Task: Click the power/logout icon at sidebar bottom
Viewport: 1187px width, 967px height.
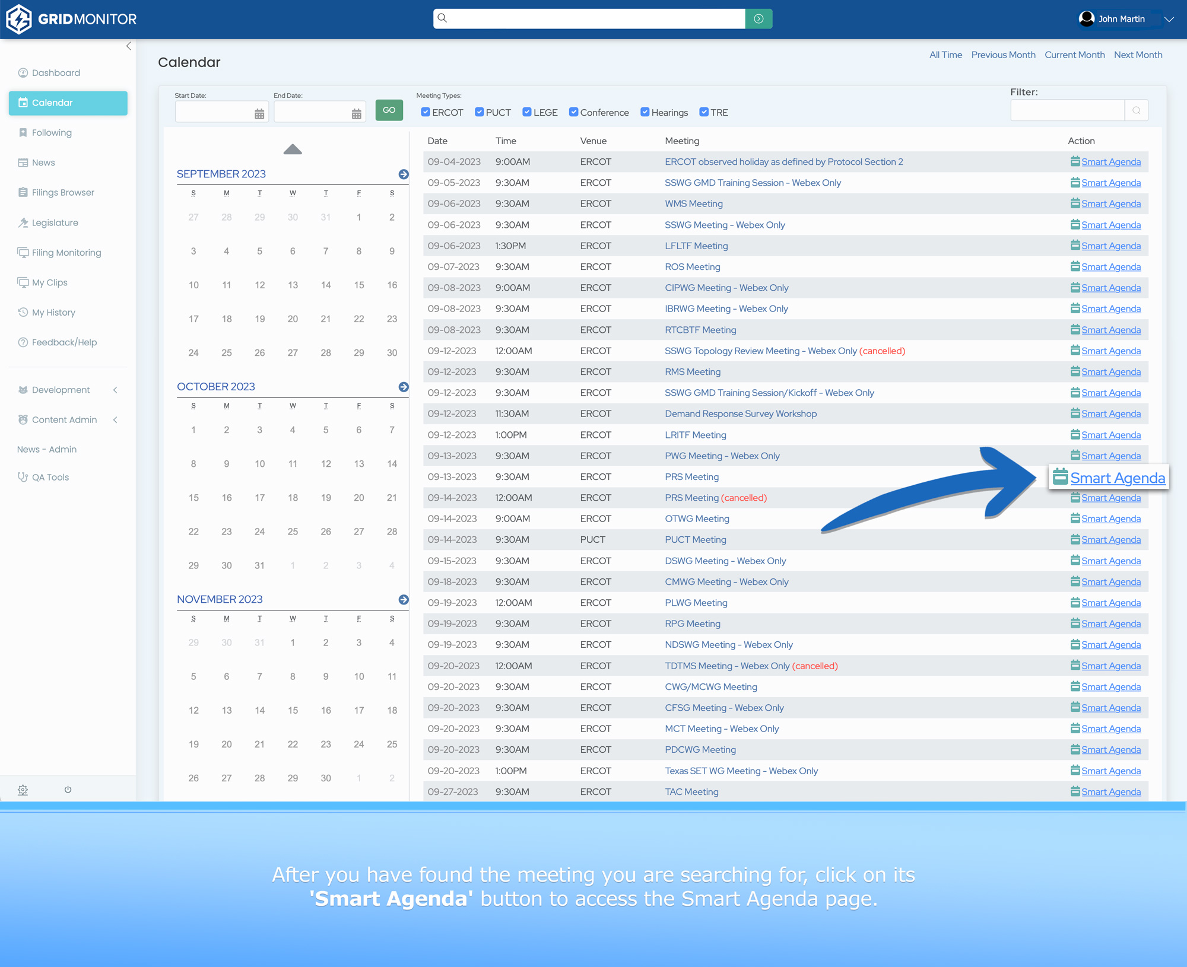Action: click(x=68, y=790)
